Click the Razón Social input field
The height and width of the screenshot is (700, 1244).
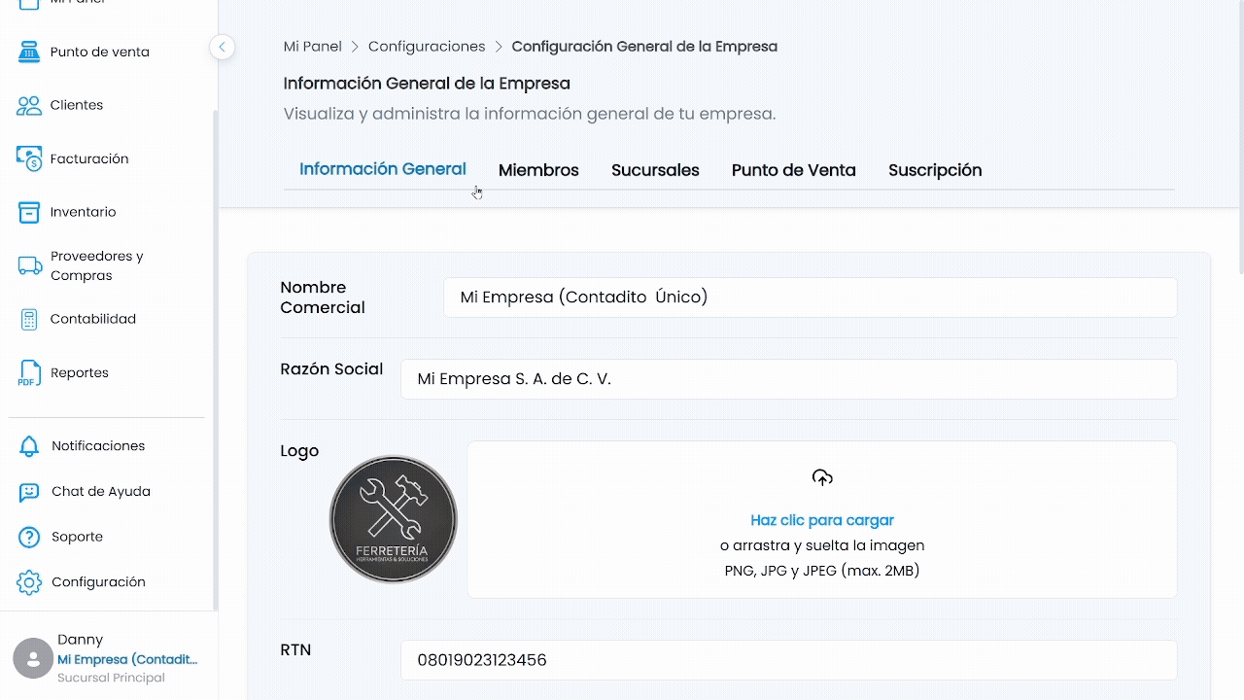(x=788, y=379)
